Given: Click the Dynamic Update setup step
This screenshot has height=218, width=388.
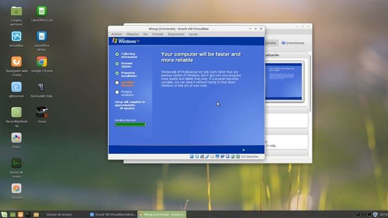Looking at the screenshot, I should [124, 65].
